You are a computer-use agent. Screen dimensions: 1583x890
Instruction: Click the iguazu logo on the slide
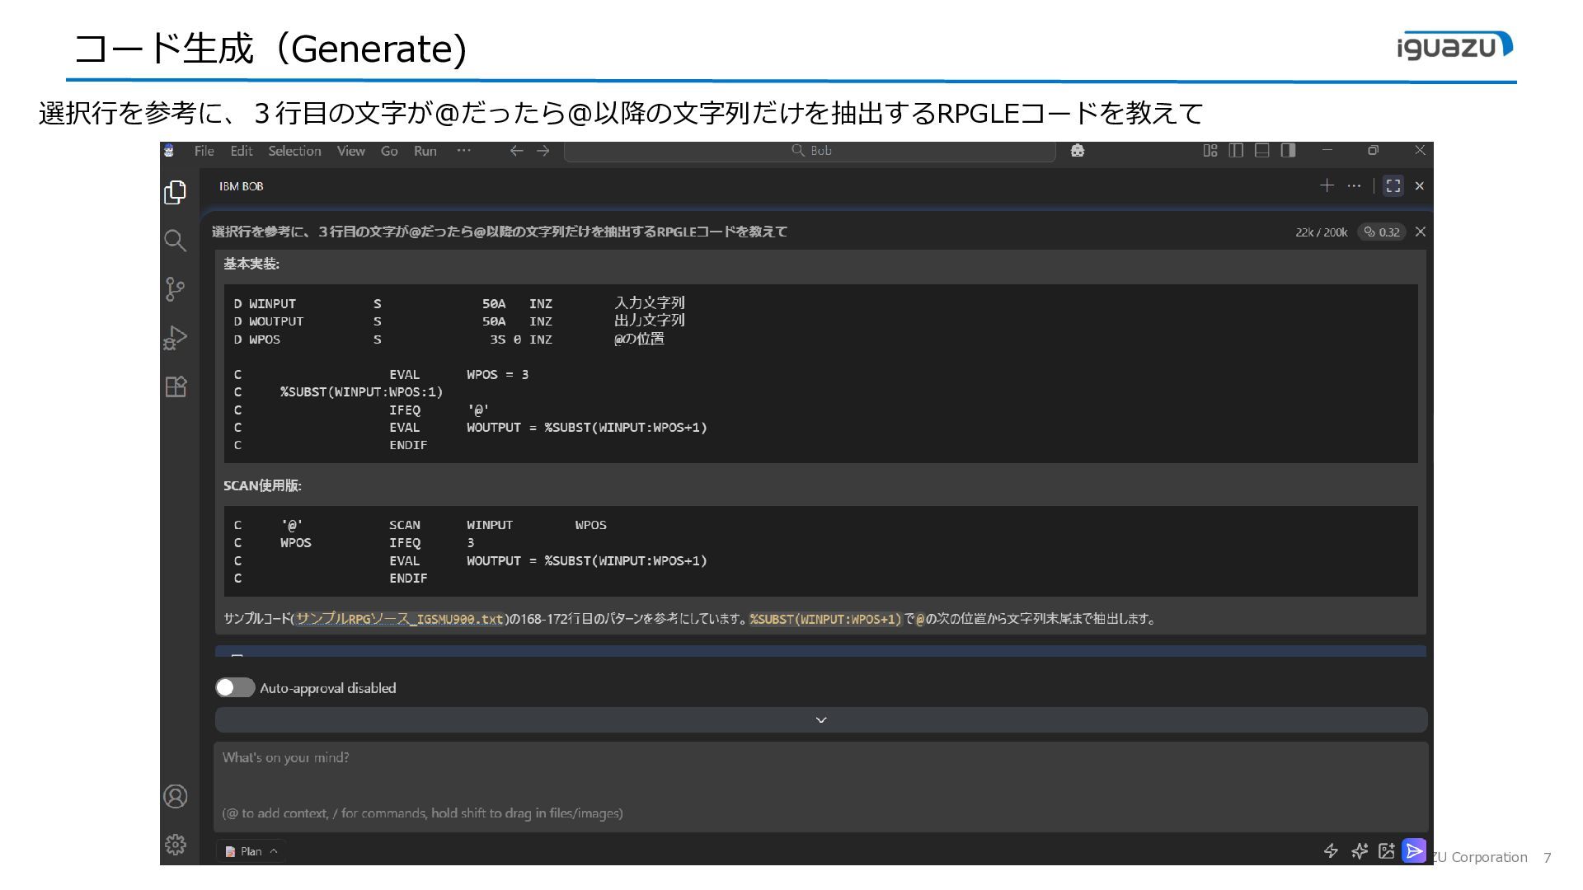pyautogui.click(x=1455, y=46)
